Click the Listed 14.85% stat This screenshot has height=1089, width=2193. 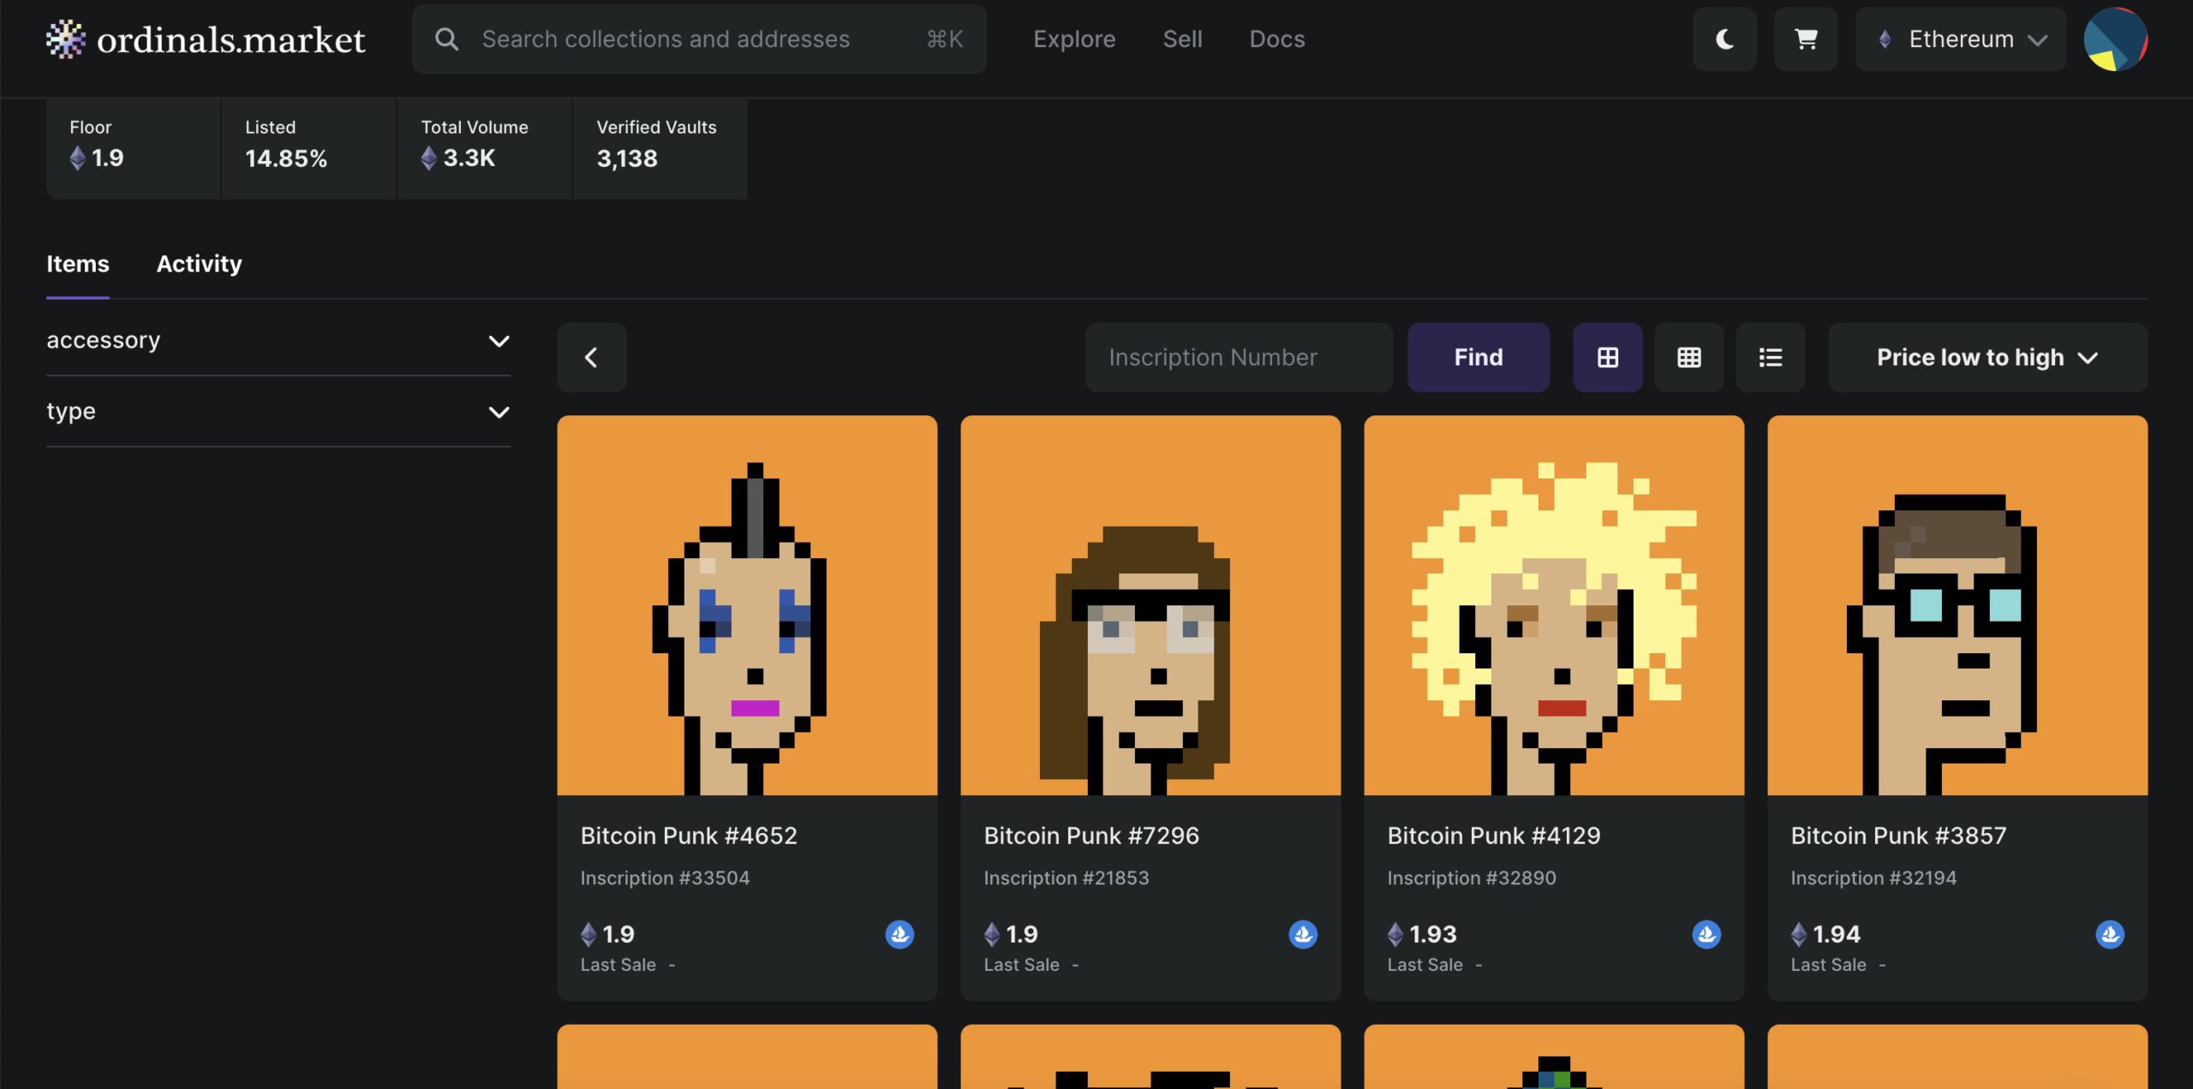click(309, 148)
